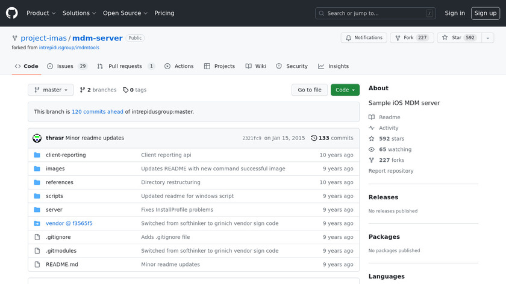Viewport: 506px width, 284px height.
Task: Click the vendor submodule folder icon
Action: point(37,223)
